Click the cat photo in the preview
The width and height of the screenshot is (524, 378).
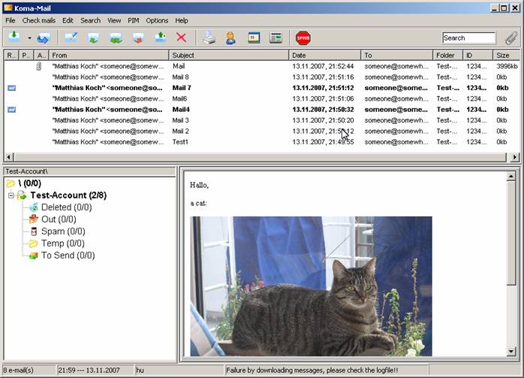coord(311,286)
